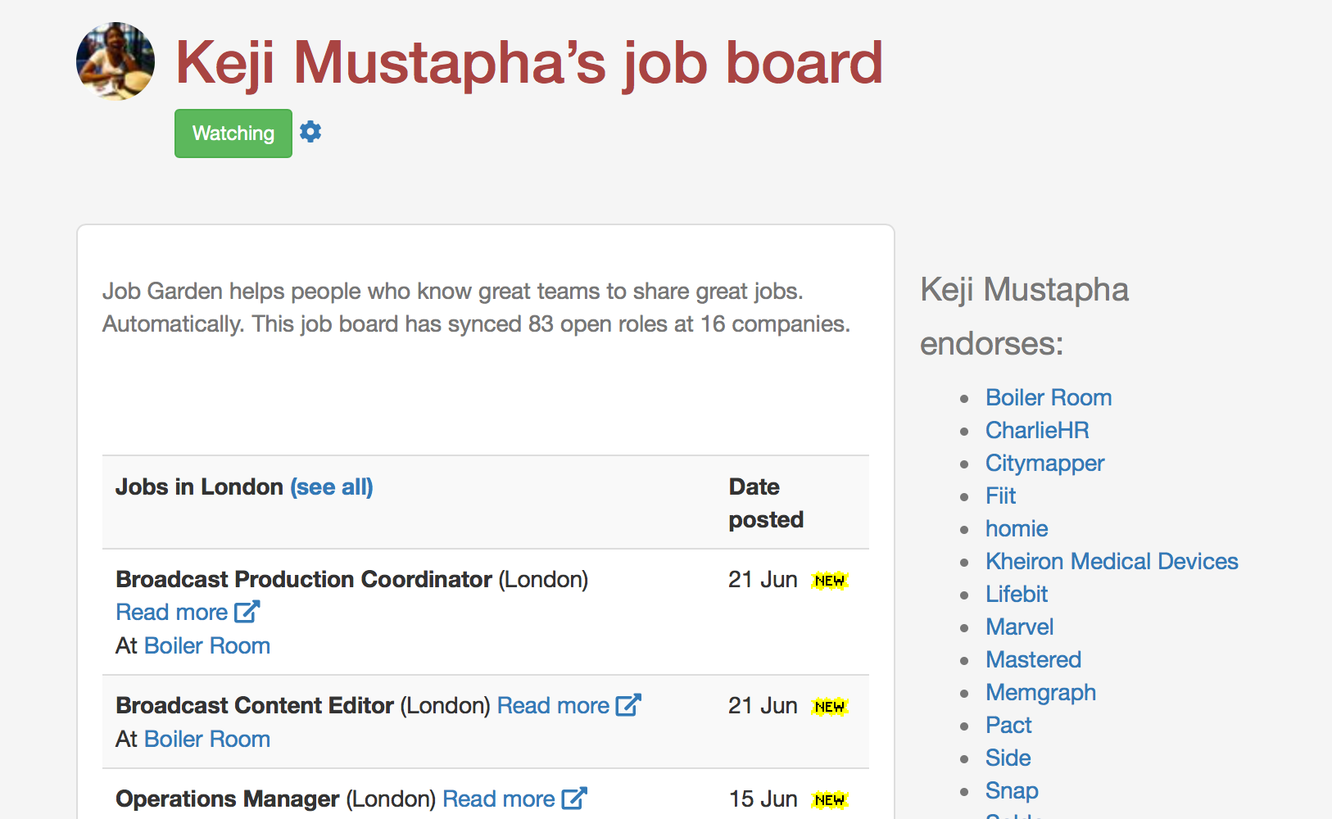
Task: Open Boiler Room in the endorses list
Action: 1049,398
